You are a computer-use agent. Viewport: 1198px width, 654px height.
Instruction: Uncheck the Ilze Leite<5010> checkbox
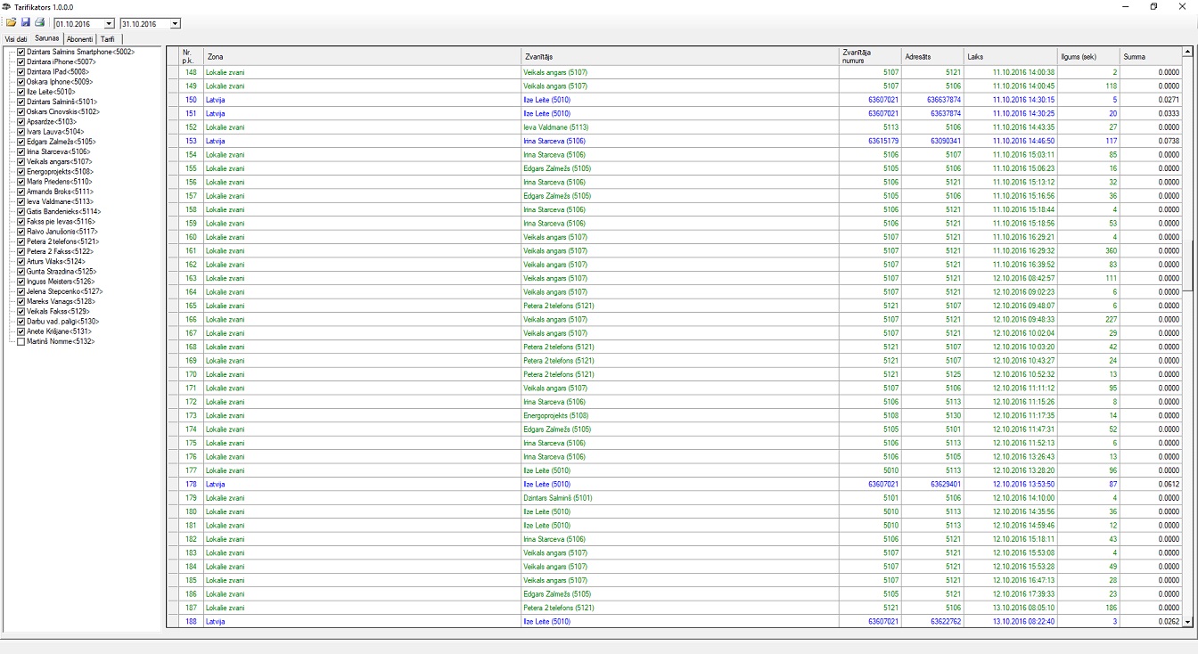[x=21, y=92]
